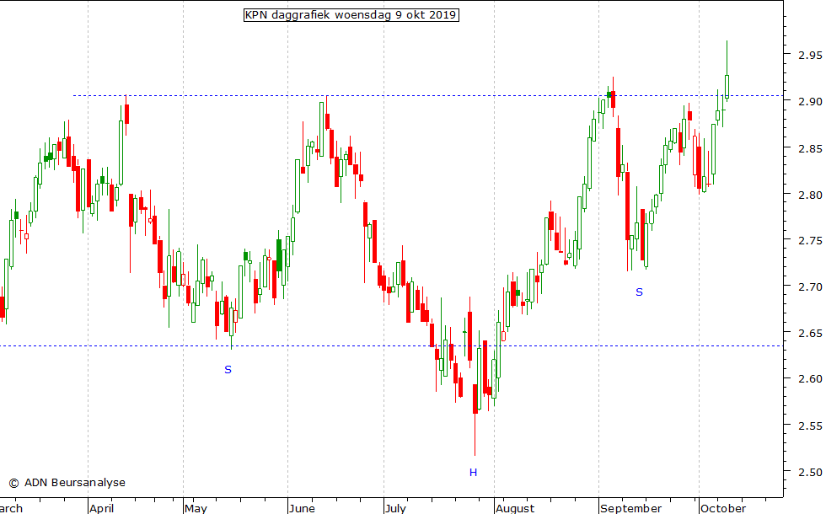Click the head H marker in late July
826x514 pixels.
(x=473, y=473)
